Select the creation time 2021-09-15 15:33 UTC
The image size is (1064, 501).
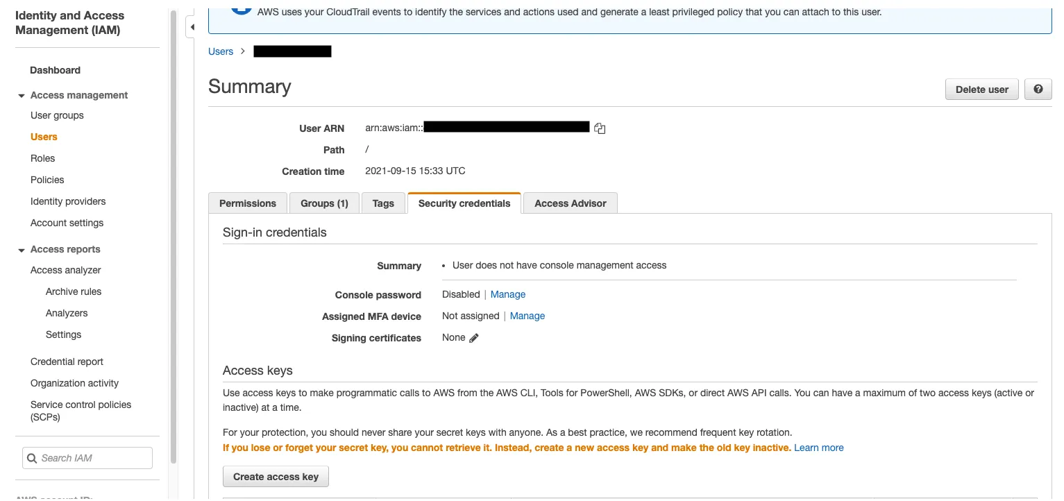[415, 171]
